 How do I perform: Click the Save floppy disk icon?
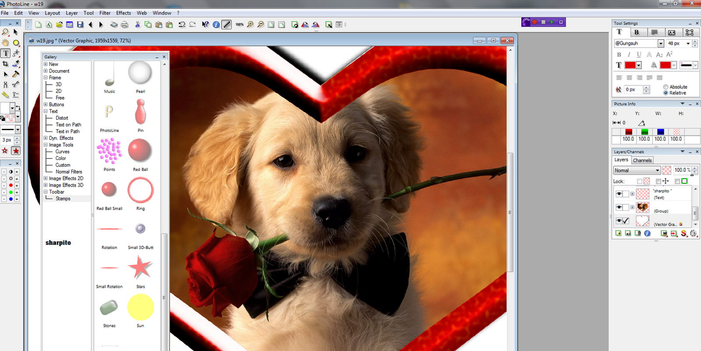80,25
